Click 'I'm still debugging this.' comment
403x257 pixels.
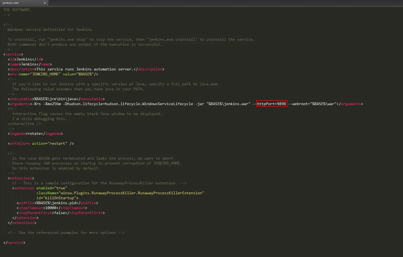point(39,119)
